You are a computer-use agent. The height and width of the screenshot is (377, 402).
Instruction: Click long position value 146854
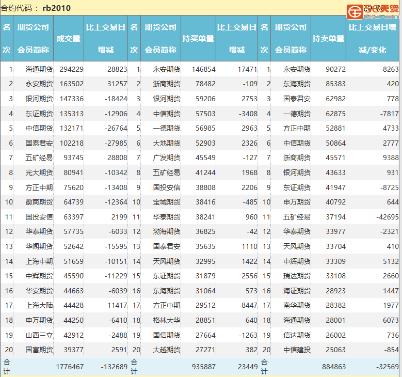[x=203, y=69]
